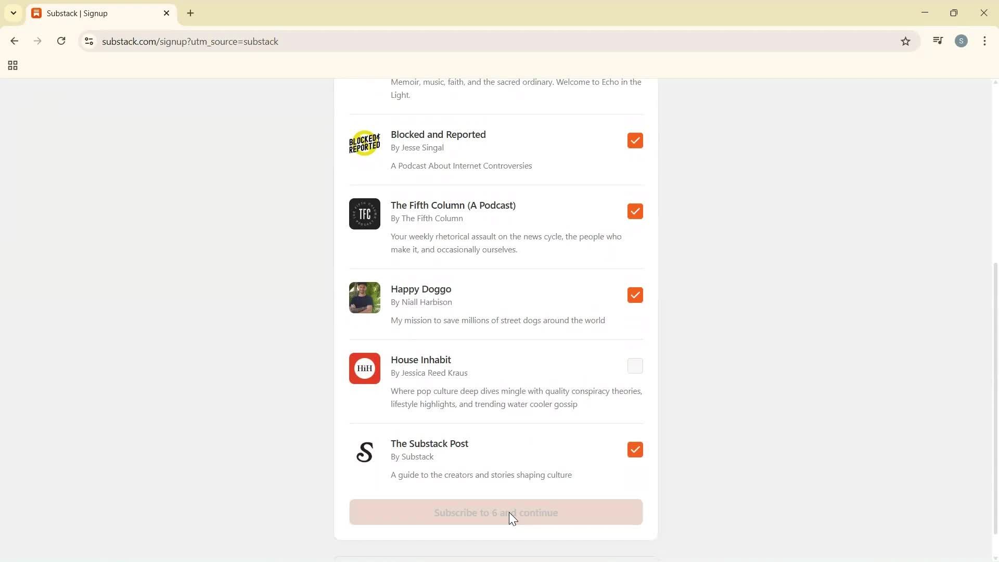Open the Chrome three-dot menu
The width and height of the screenshot is (999, 562).
[x=984, y=41]
